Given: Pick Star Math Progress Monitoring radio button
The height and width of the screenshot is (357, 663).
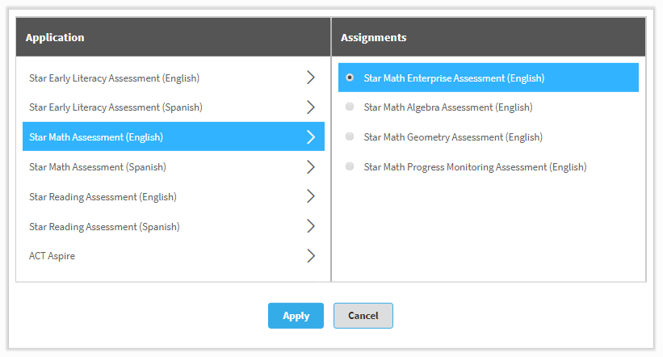Looking at the screenshot, I should pos(350,166).
